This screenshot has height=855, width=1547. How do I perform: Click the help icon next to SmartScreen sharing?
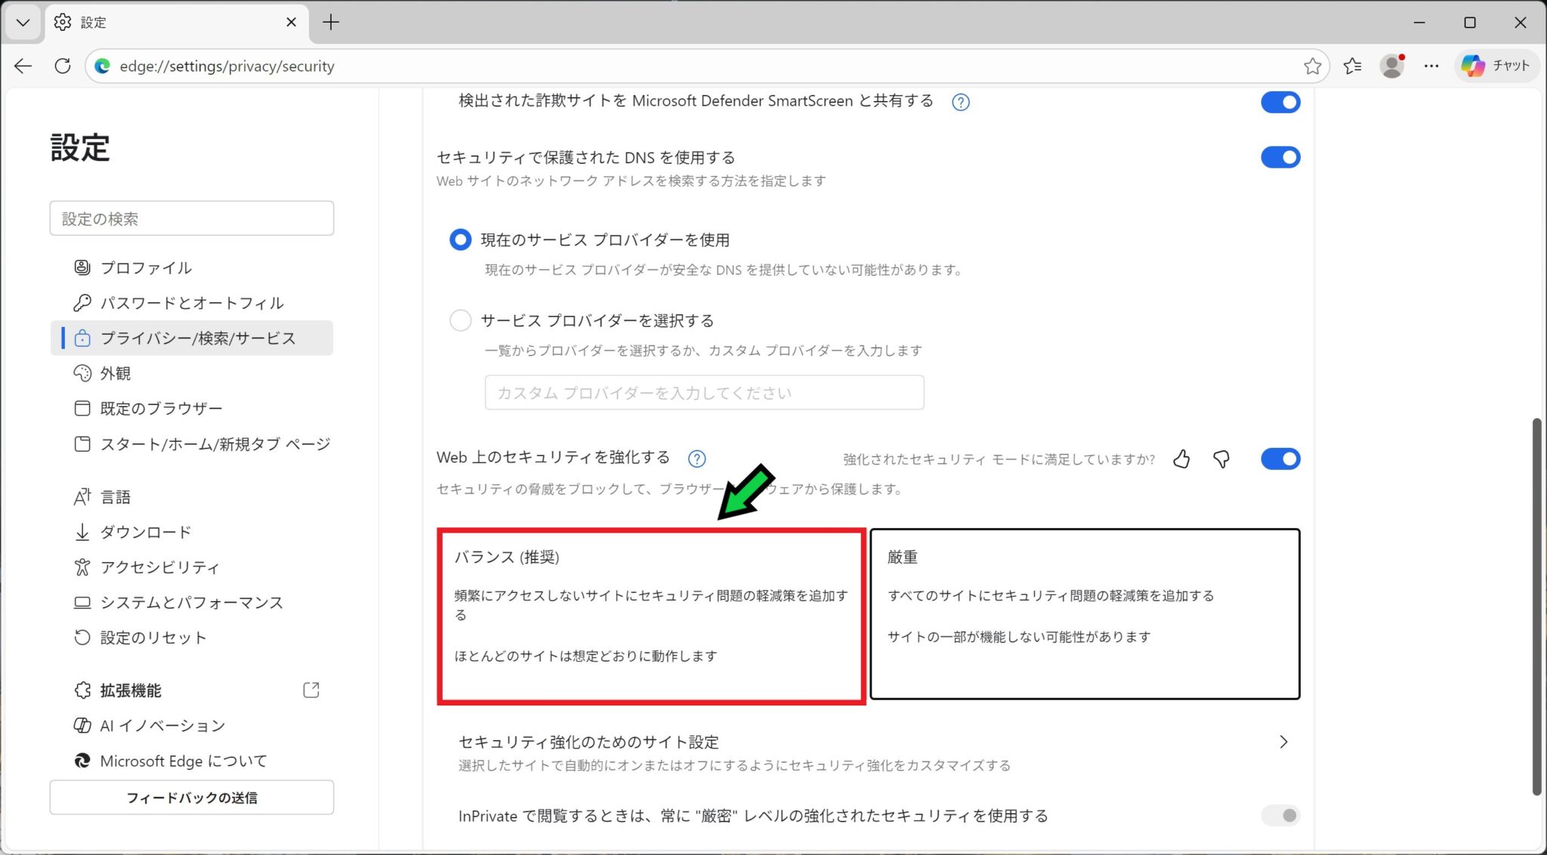pyautogui.click(x=960, y=102)
